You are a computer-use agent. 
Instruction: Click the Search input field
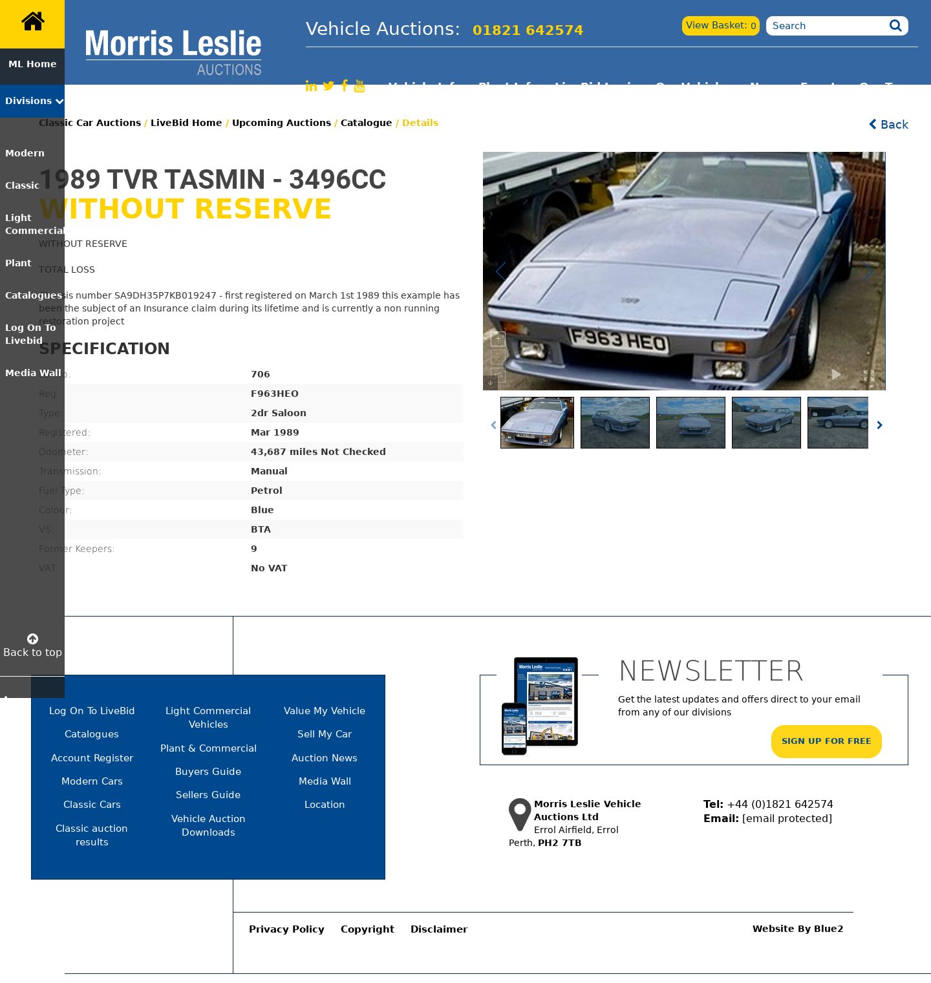[828, 26]
